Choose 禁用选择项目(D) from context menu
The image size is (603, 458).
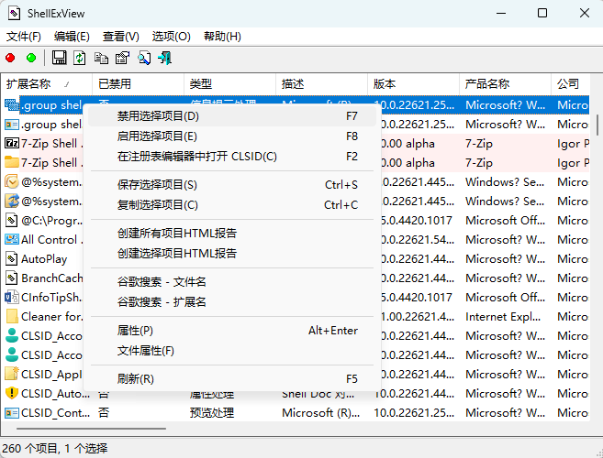coord(158,116)
